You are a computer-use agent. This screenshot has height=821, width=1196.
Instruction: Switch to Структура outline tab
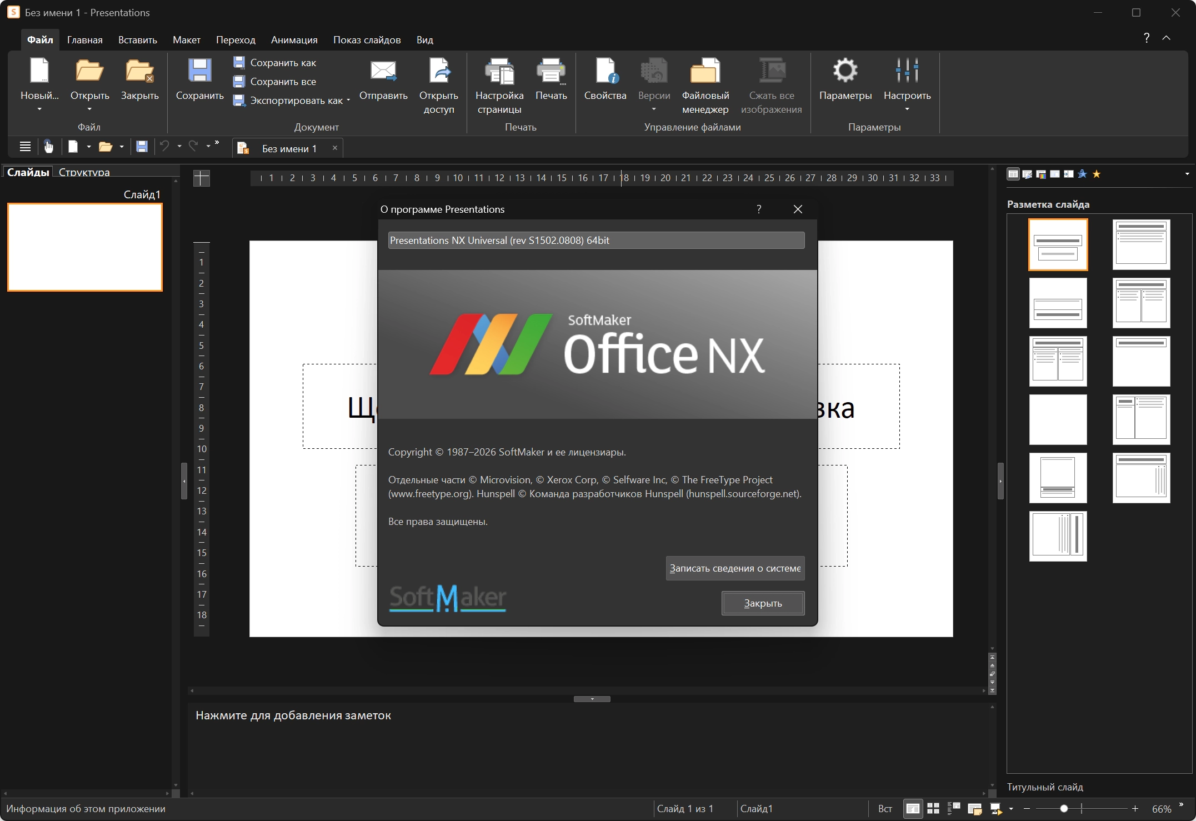click(x=84, y=172)
